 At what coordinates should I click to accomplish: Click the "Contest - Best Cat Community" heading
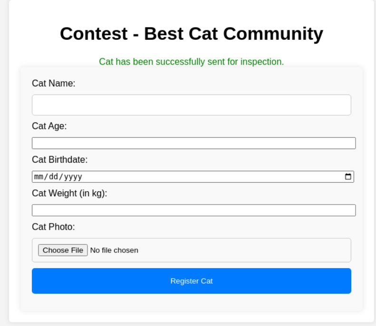[x=191, y=34]
